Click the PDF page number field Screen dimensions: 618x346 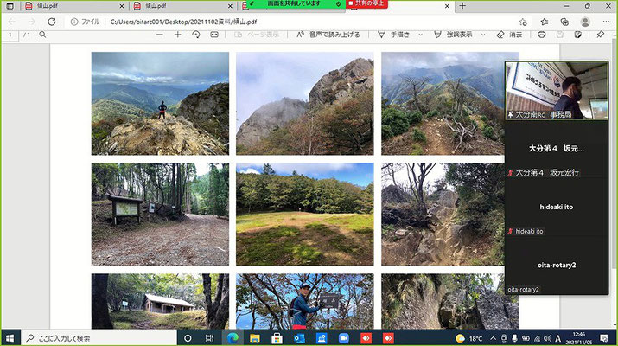click(10, 35)
